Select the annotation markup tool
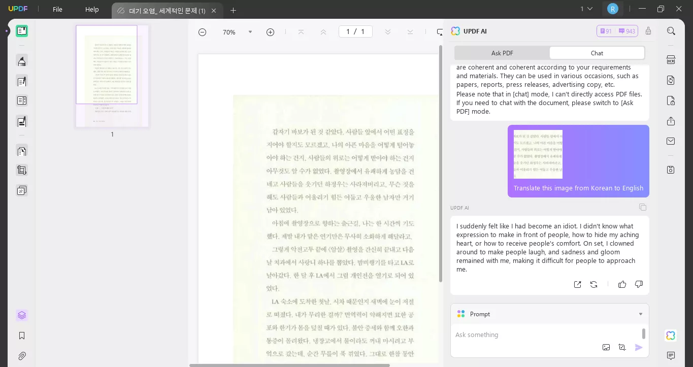Image resolution: width=693 pixels, height=367 pixels. click(22, 61)
